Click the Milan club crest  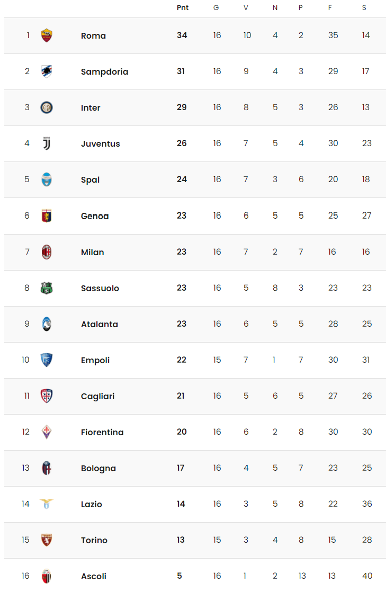pyautogui.click(x=47, y=252)
